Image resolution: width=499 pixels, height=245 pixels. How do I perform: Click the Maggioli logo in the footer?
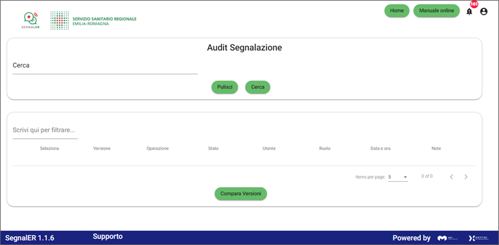click(x=447, y=238)
